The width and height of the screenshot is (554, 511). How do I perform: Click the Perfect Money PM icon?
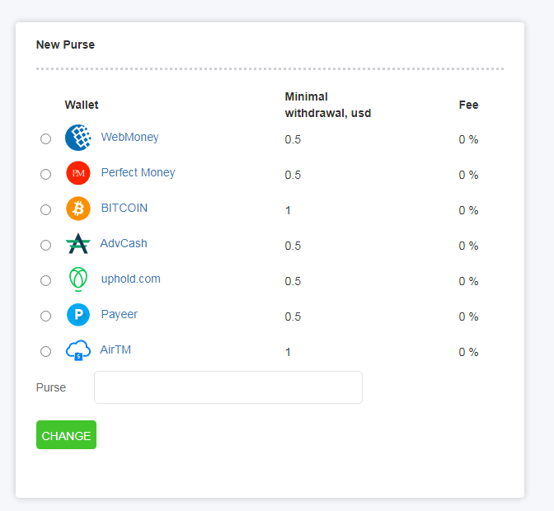[77, 173]
